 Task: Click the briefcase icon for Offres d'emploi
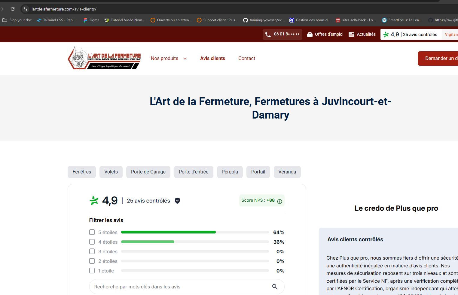point(310,35)
